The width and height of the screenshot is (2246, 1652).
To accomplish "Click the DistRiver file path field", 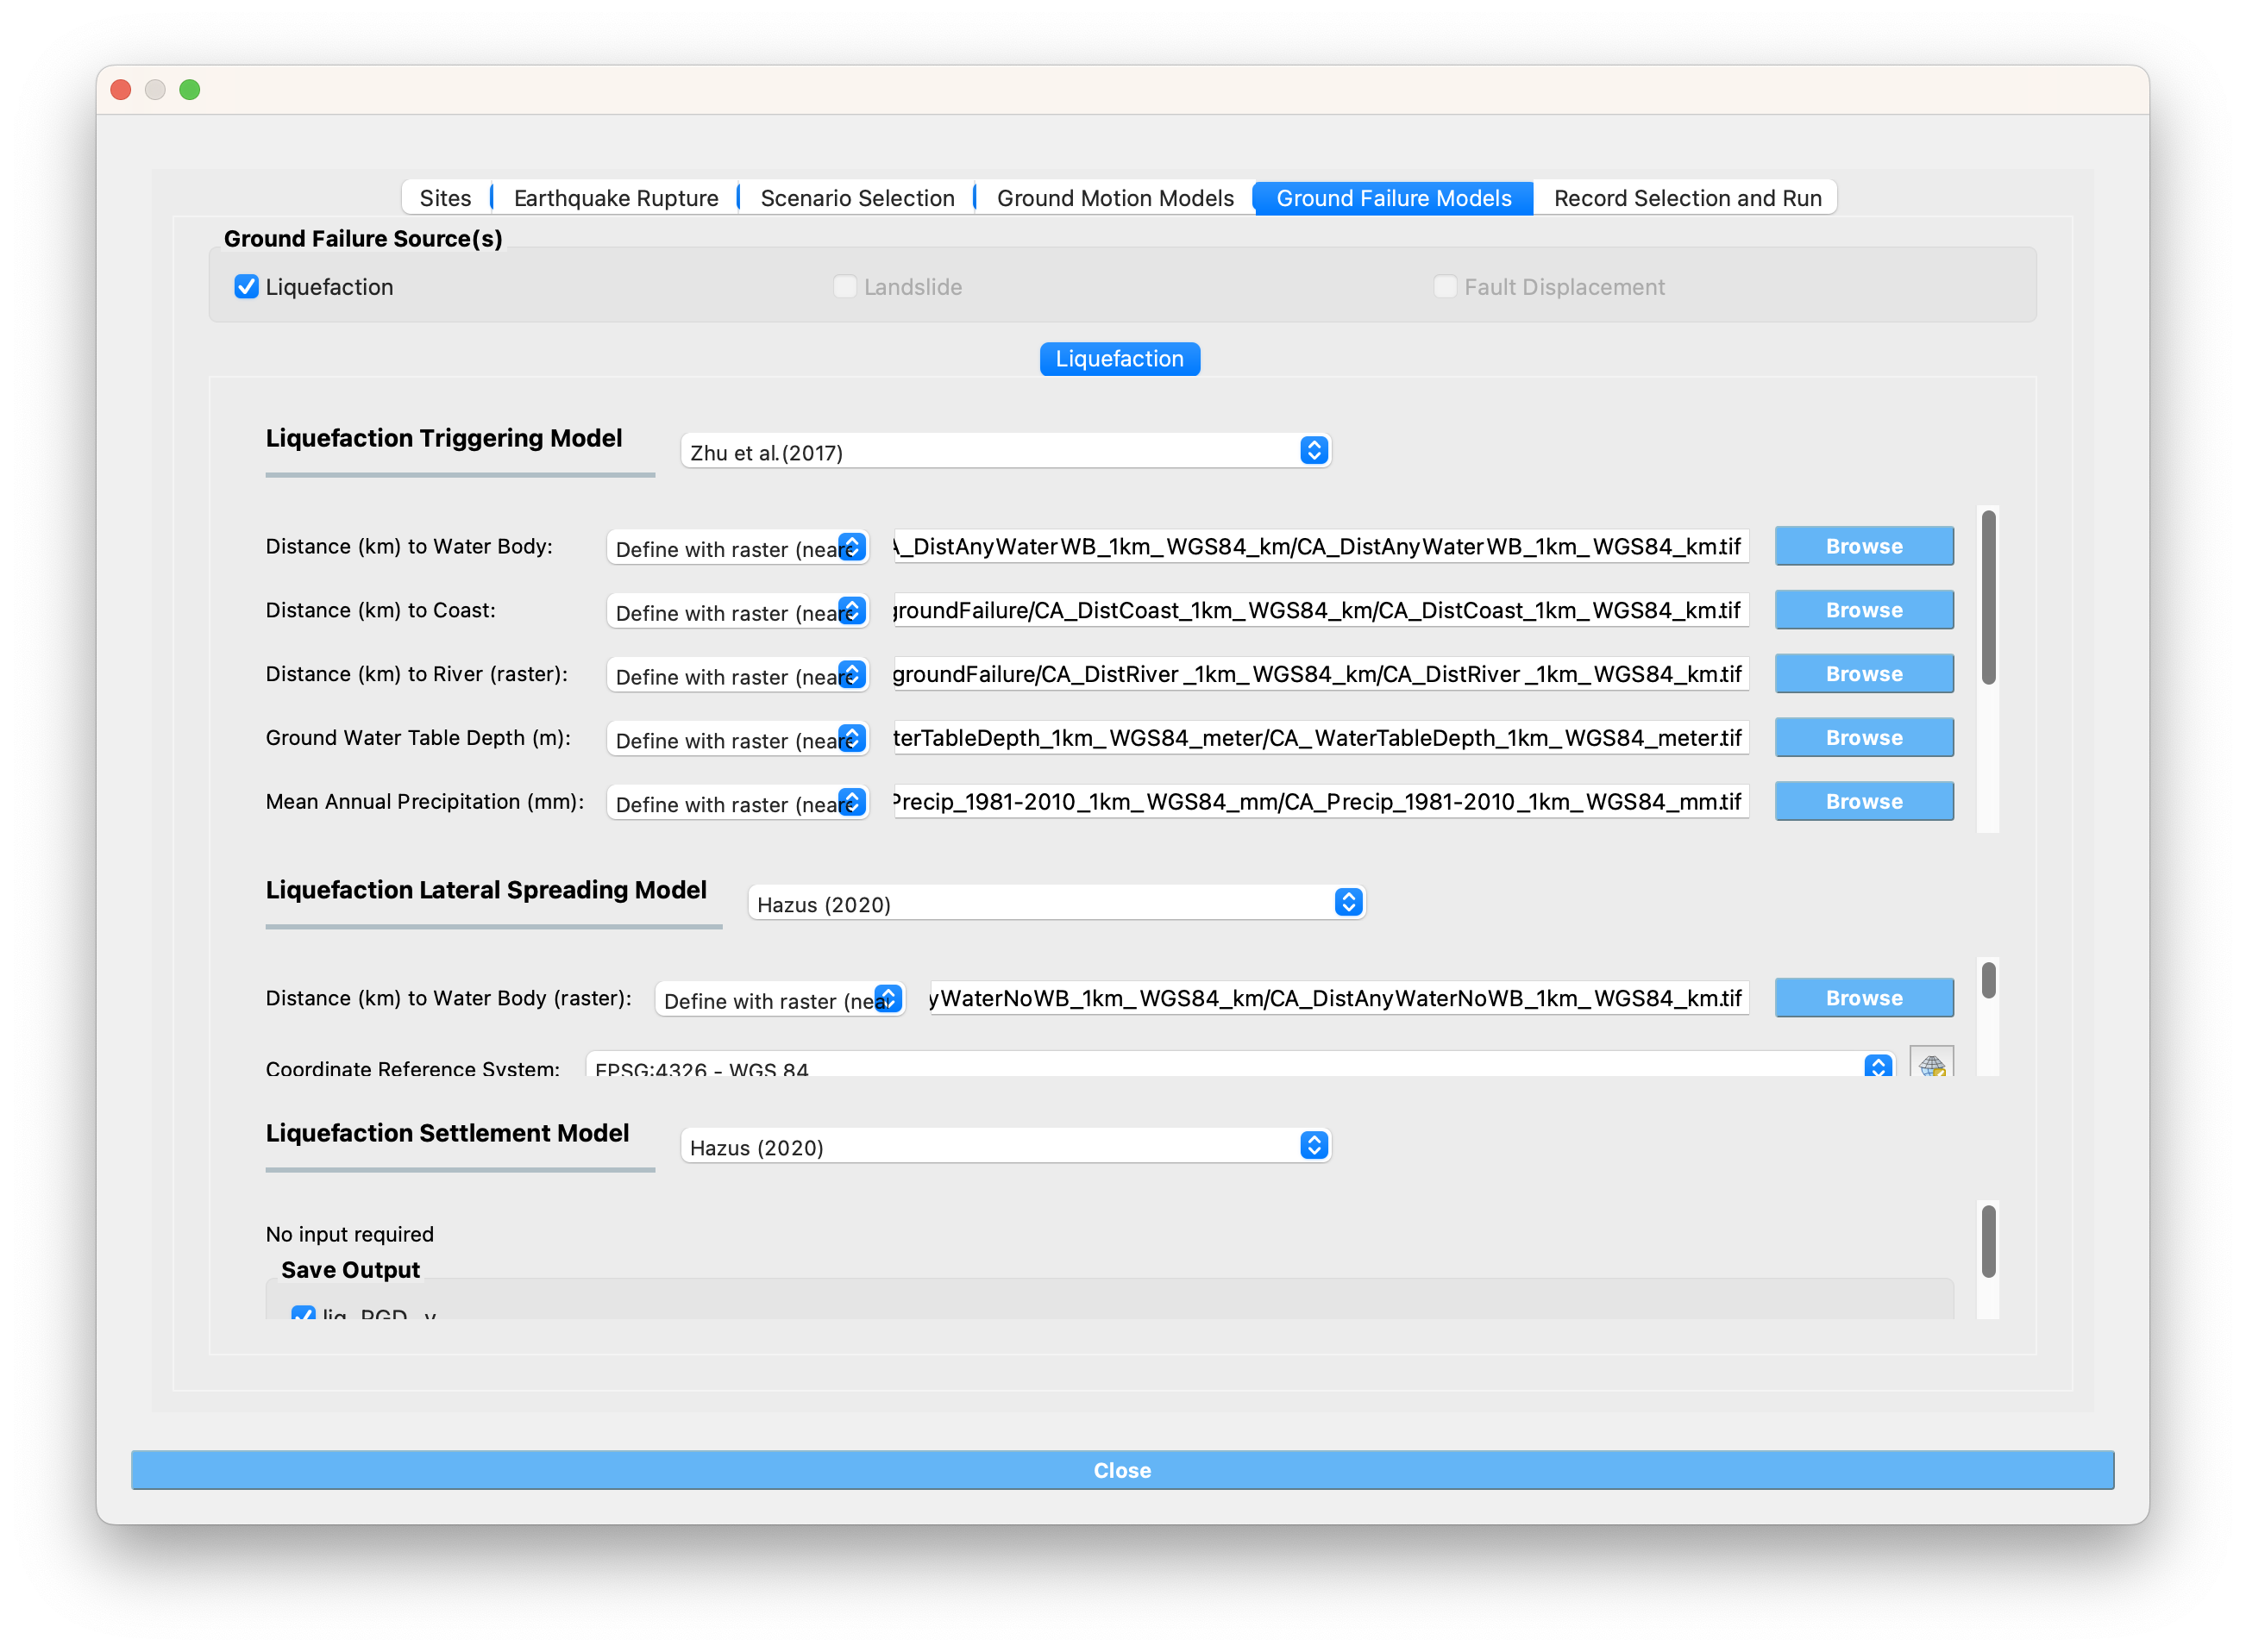I will coord(1321,674).
